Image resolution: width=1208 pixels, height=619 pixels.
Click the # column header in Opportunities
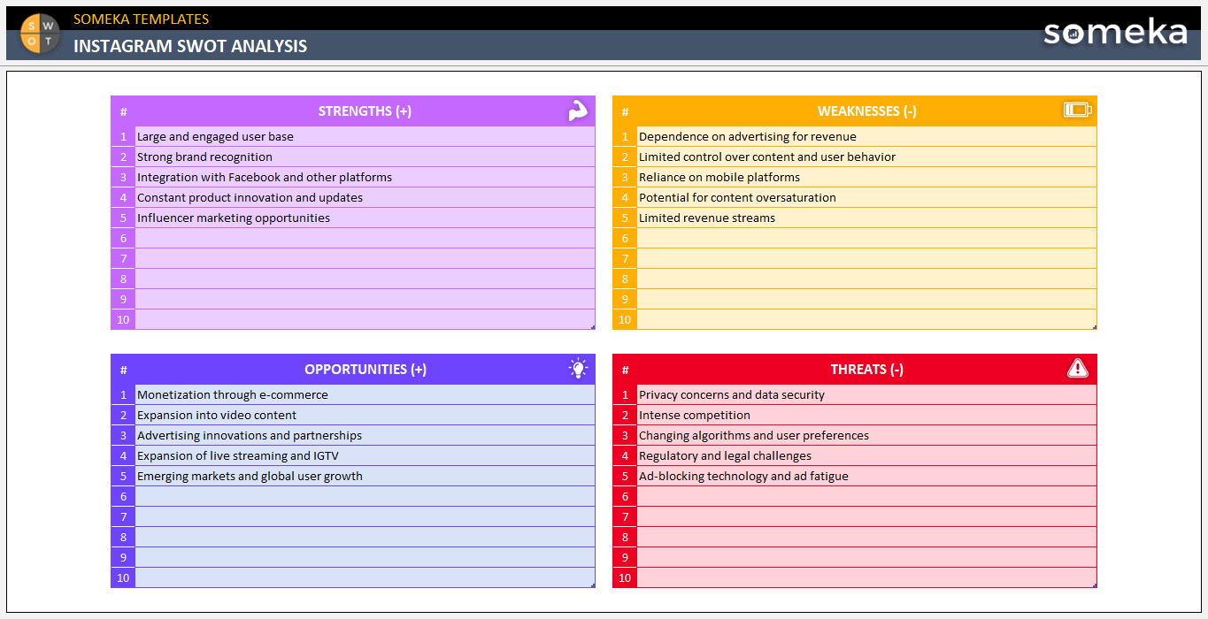123,370
